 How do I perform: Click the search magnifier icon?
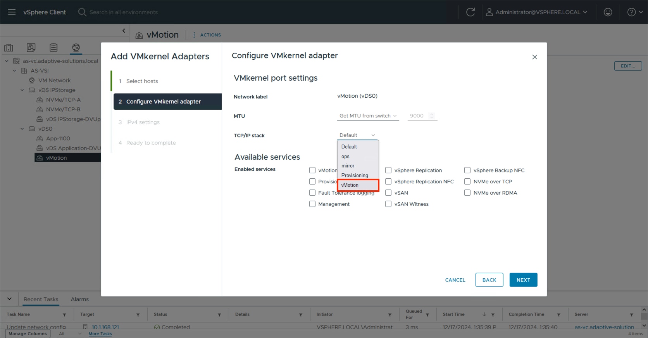82,12
